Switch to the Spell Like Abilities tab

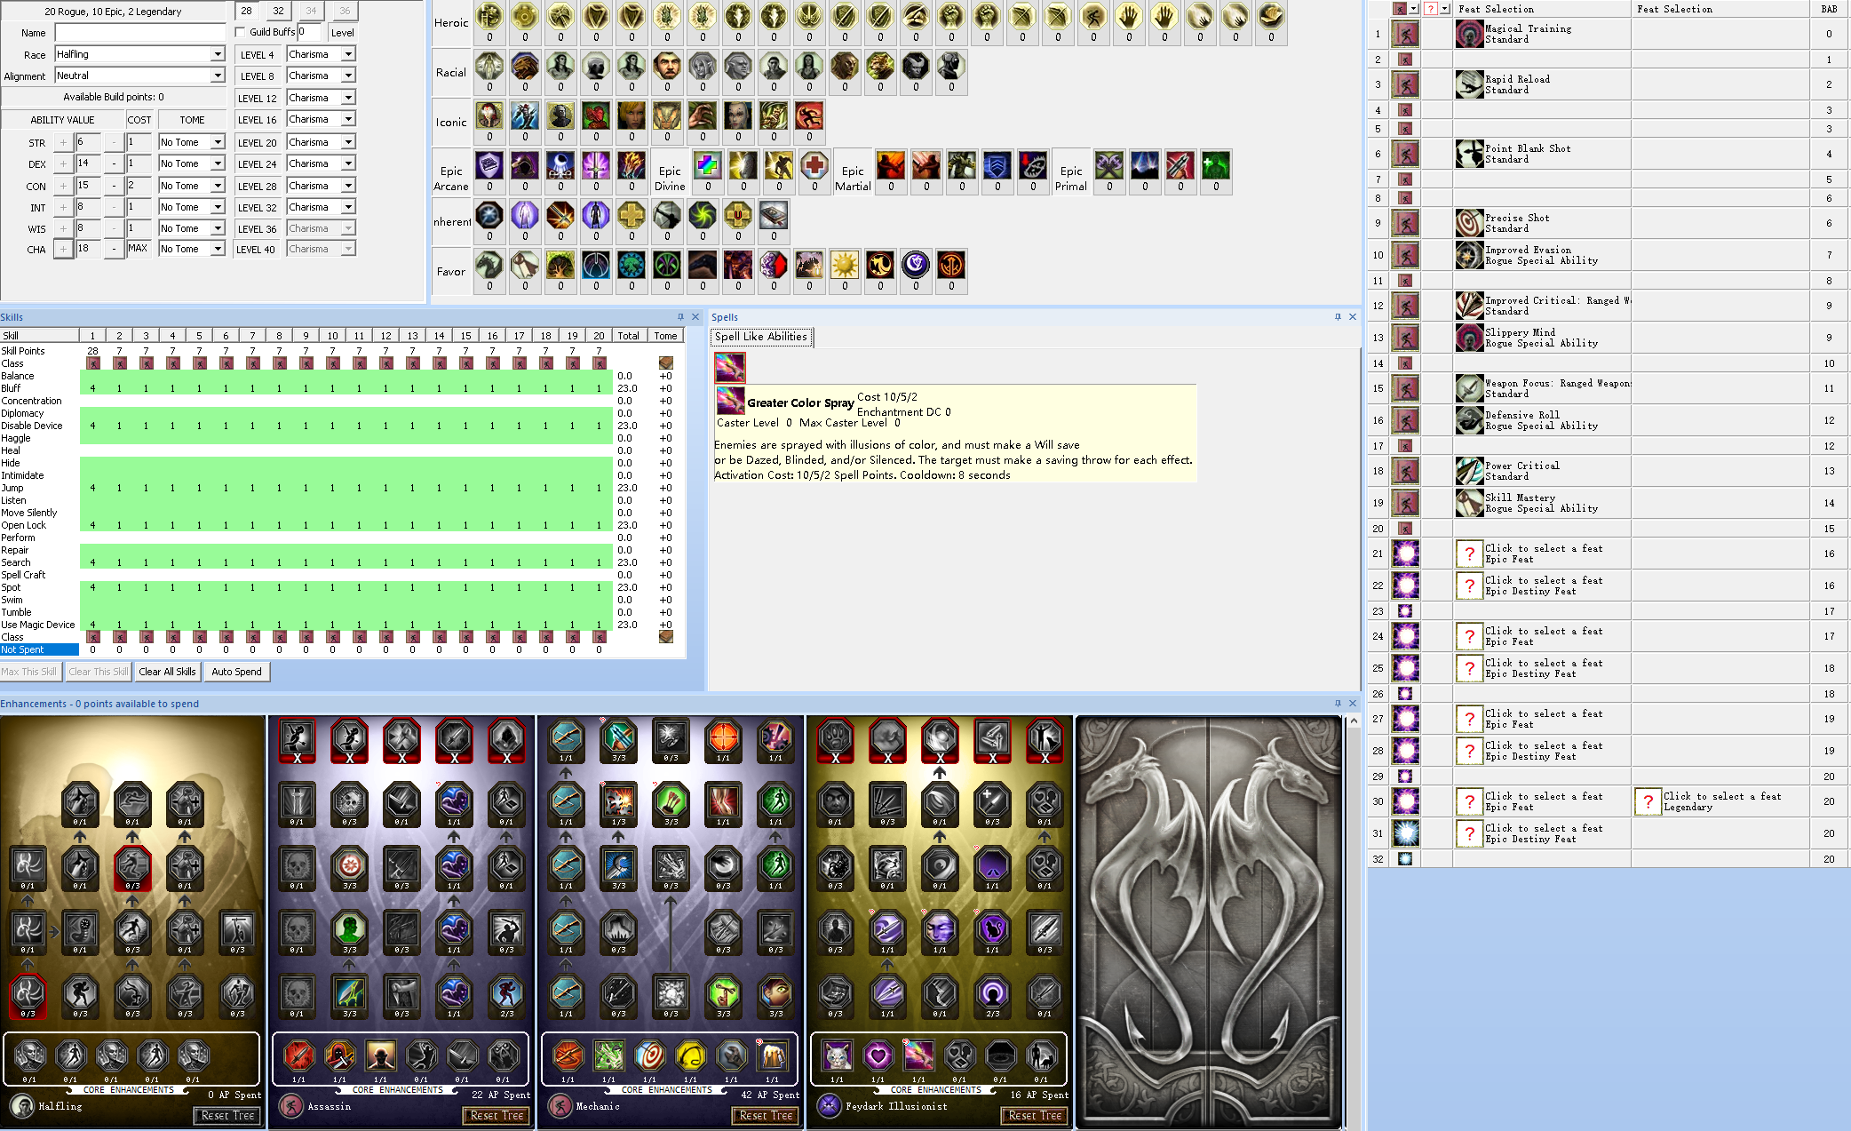[761, 337]
